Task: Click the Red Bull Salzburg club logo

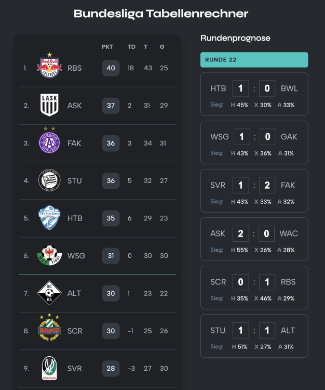Action: [50, 67]
